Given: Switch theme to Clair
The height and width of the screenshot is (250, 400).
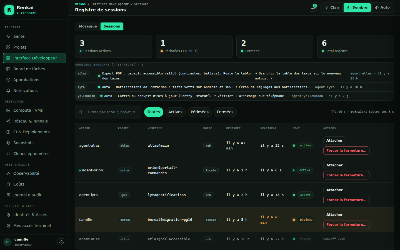Looking at the screenshot, I should pyautogui.click(x=332, y=7).
